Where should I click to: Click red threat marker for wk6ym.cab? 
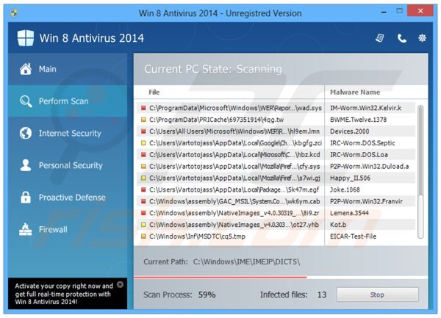(143, 201)
